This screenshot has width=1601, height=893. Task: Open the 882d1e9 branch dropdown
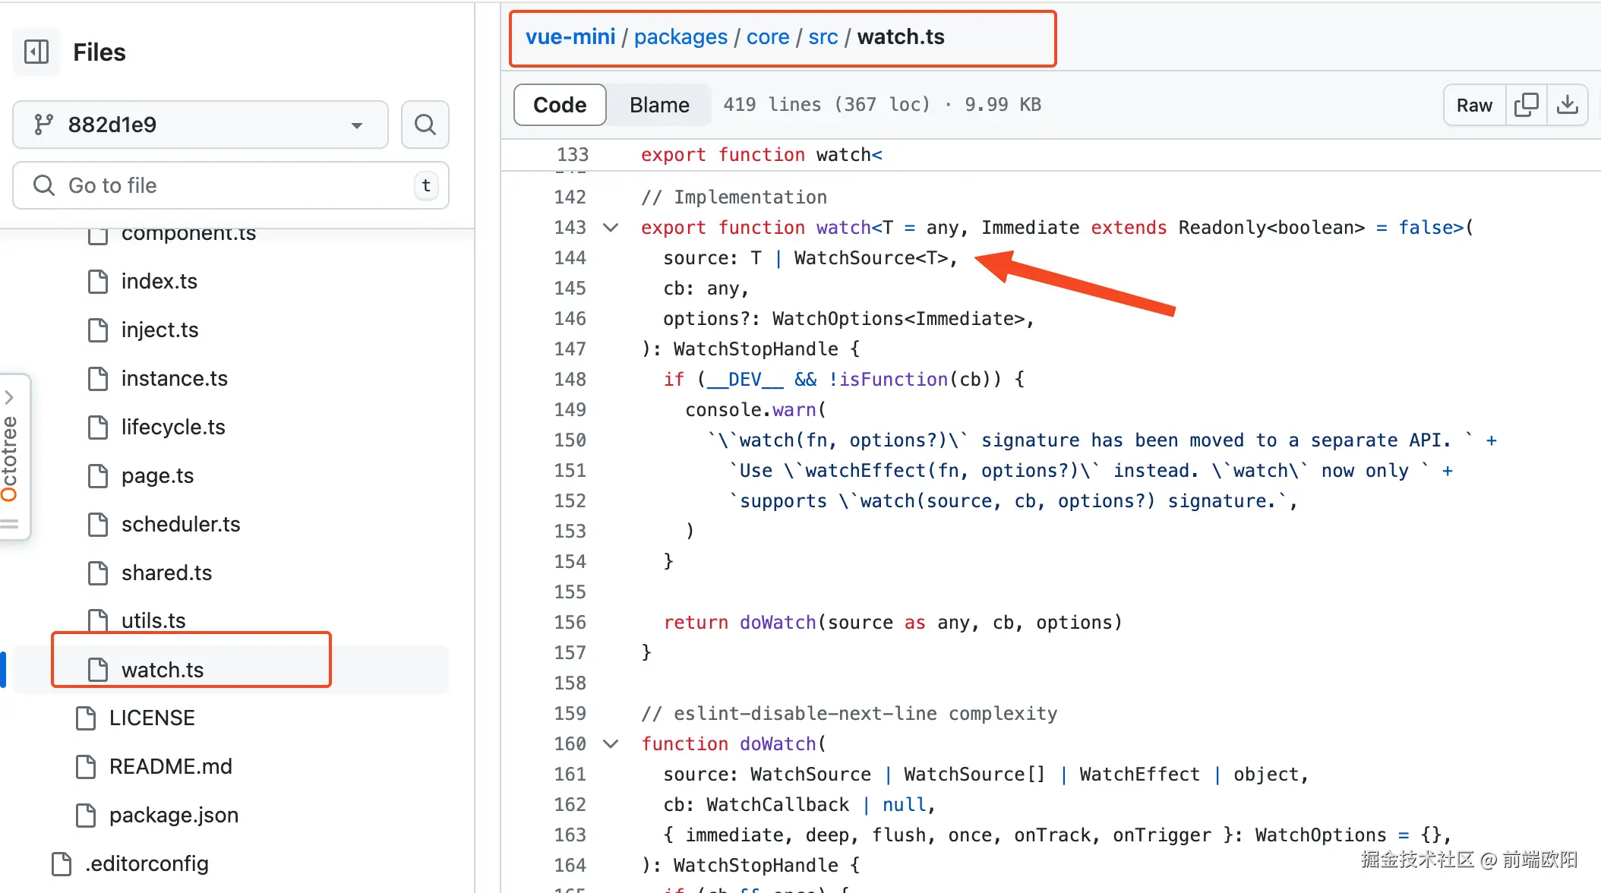[201, 125]
